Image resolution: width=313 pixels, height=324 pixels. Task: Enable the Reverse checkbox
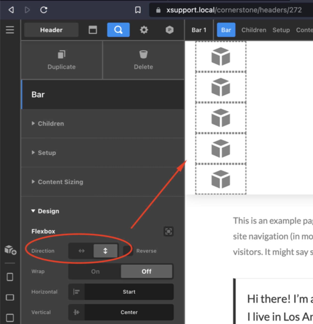coord(128,251)
